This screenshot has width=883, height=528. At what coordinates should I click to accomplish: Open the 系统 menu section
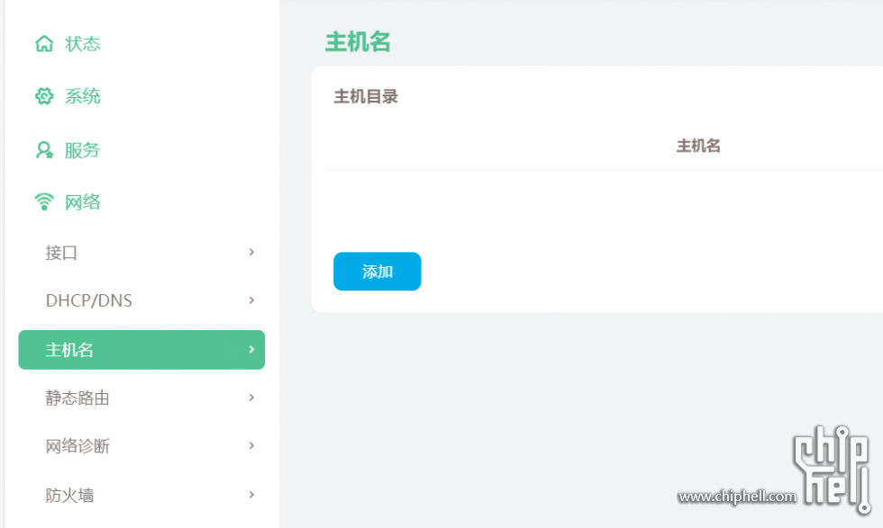coord(82,96)
